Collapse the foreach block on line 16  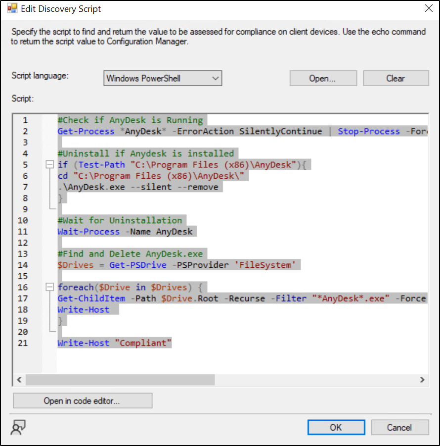click(x=50, y=287)
